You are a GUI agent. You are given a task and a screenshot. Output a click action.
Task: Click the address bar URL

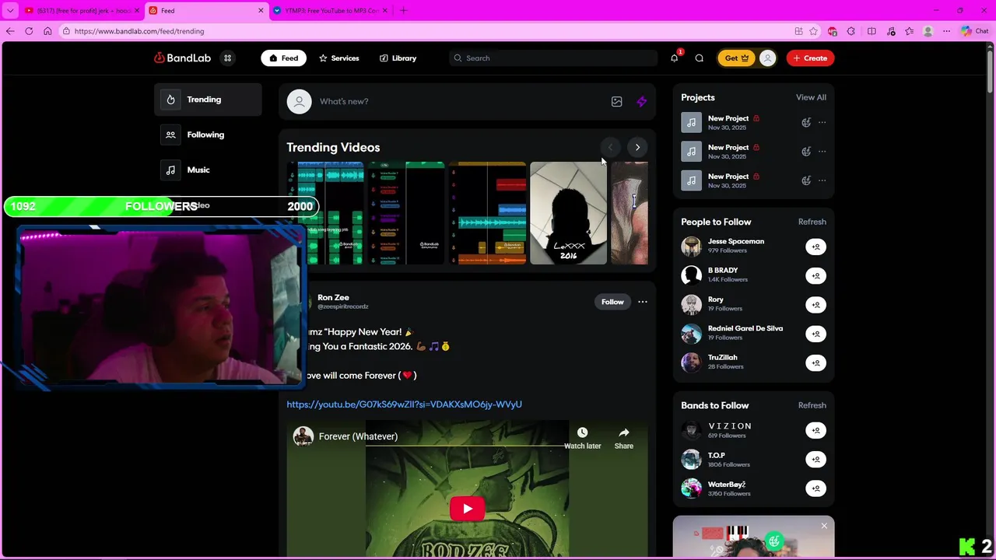click(x=139, y=31)
